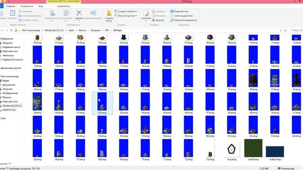Screen dimensions: 303x170
Task: Select Network (Сеть) in navigation pane
Action: pos(3,118)
